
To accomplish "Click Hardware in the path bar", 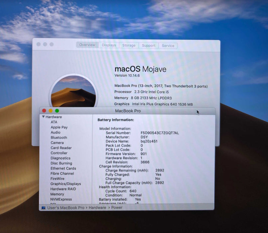I will click(x=97, y=208).
